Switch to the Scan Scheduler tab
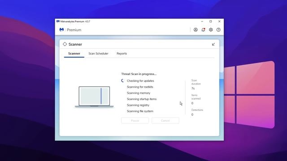Screen dimensions: 287x161 coord(98,54)
